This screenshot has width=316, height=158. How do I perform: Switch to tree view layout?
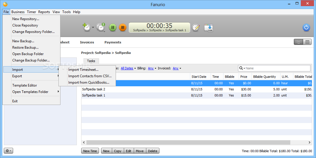click(298, 42)
